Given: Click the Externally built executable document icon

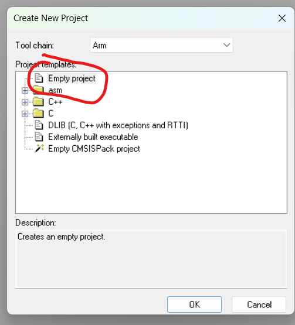Looking at the screenshot, I should (39, 137).
